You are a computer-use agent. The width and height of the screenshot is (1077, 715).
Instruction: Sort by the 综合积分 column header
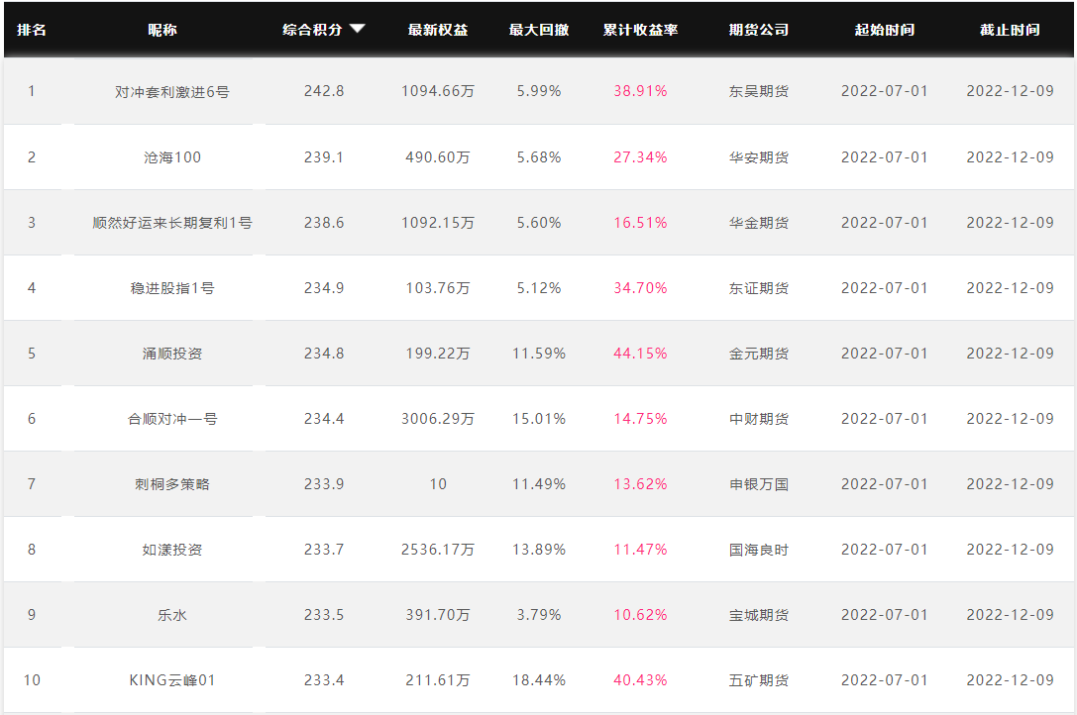click(312, 30)
